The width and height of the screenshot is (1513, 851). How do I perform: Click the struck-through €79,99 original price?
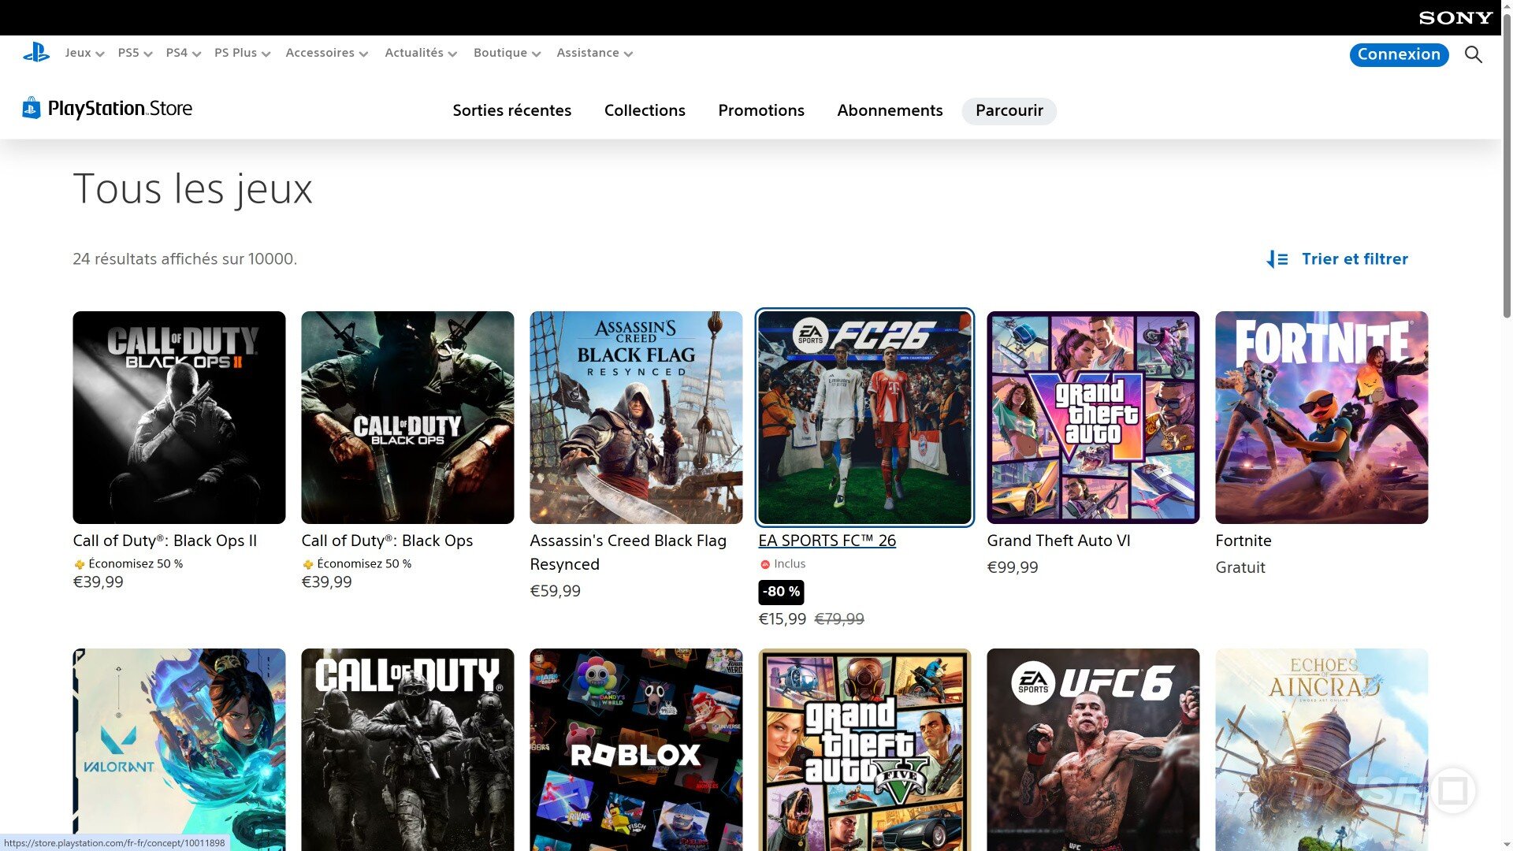tap(839, 619)
